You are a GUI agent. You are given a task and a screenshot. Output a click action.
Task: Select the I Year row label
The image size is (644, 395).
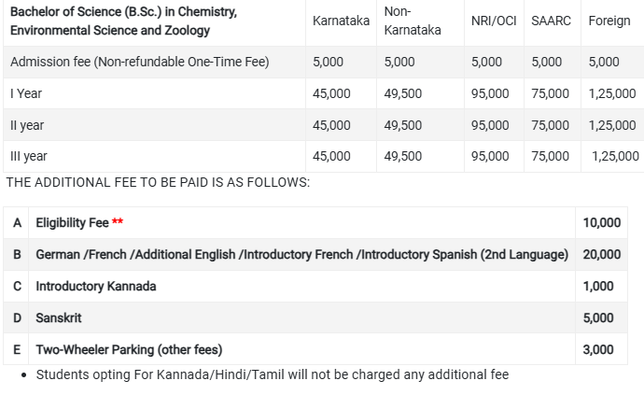coord(26,93)
